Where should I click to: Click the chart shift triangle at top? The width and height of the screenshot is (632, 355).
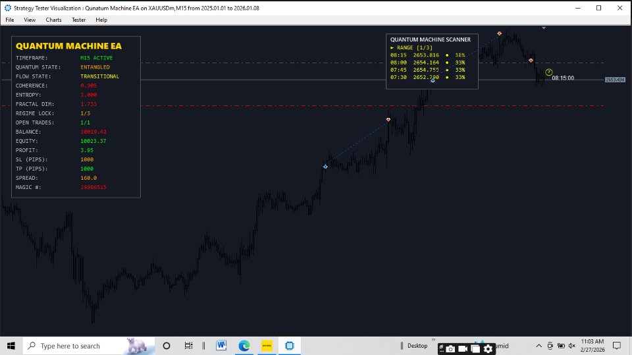coord(544,28)
